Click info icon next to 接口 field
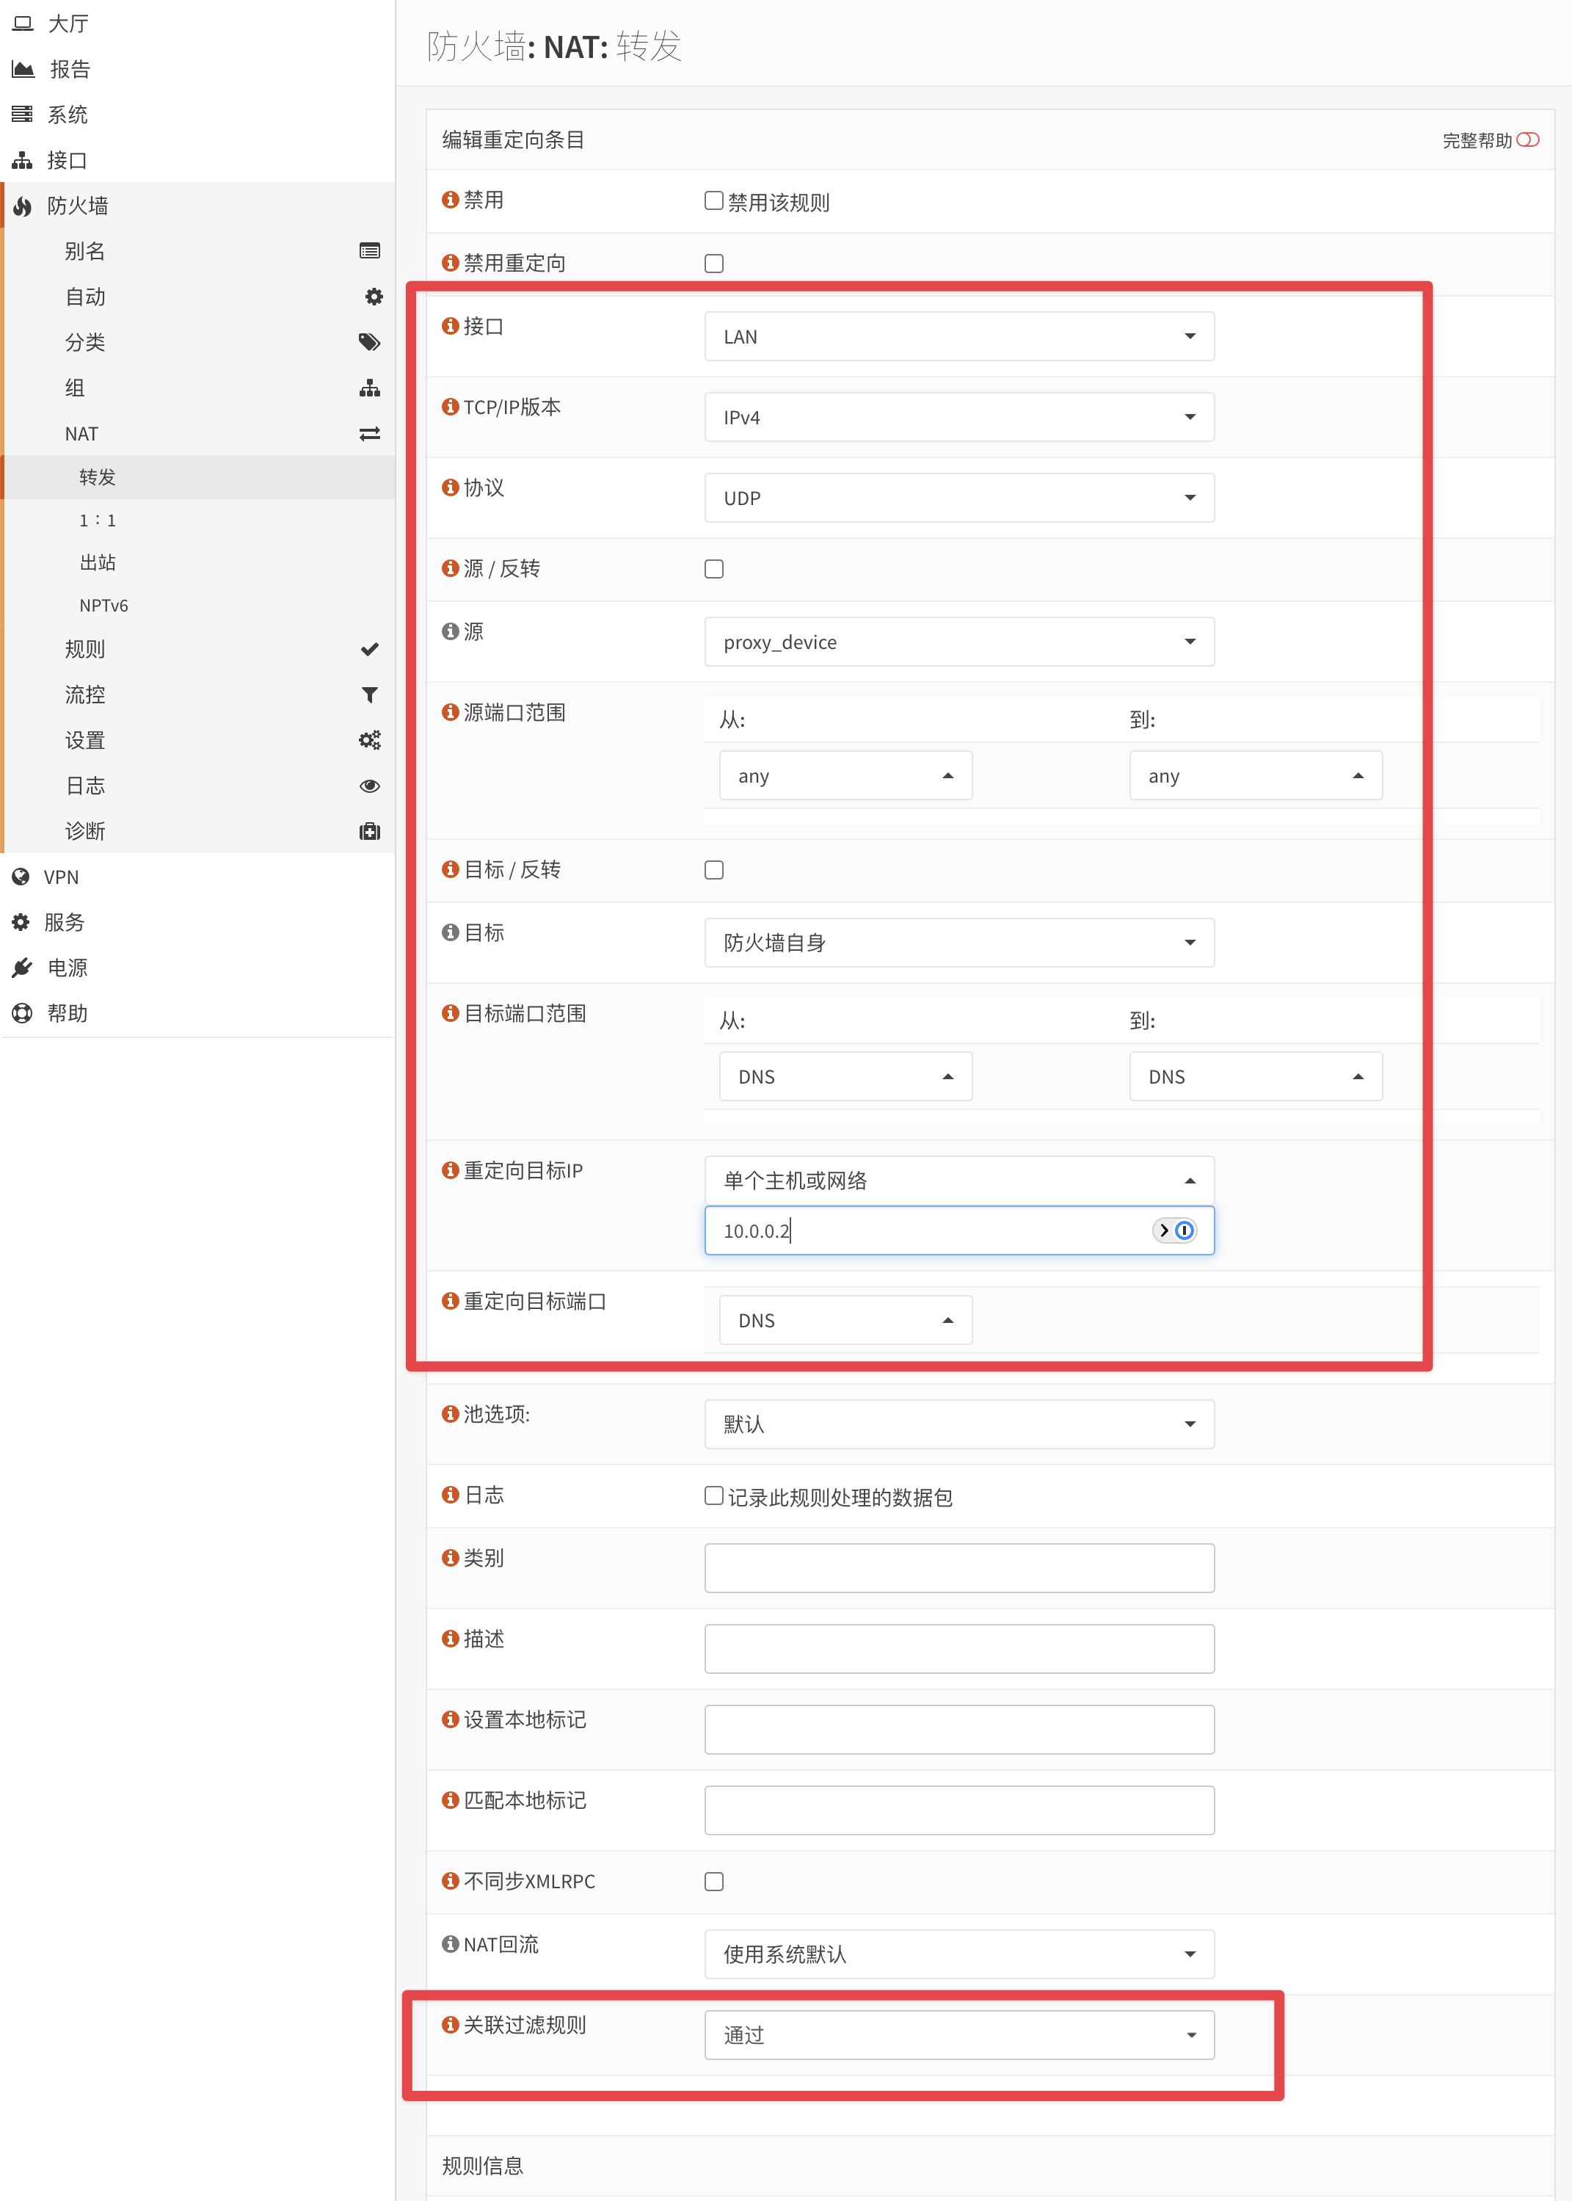 point(450,326)
